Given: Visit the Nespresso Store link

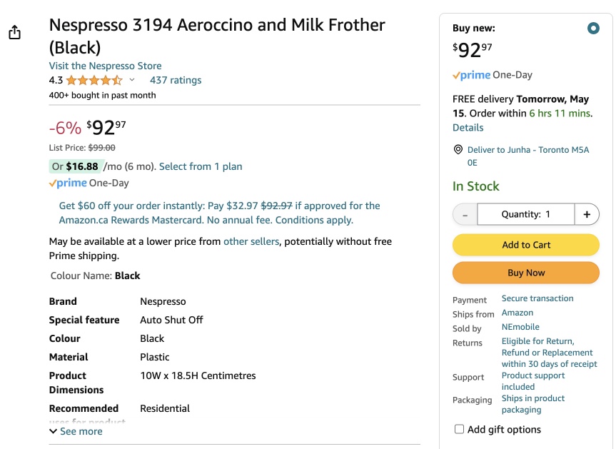Looking at the screenshot, I should (x=106, y=66).
